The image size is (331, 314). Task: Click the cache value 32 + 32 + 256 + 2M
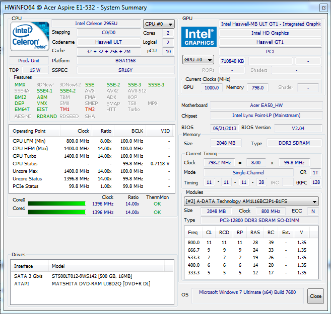click(109, 51)
